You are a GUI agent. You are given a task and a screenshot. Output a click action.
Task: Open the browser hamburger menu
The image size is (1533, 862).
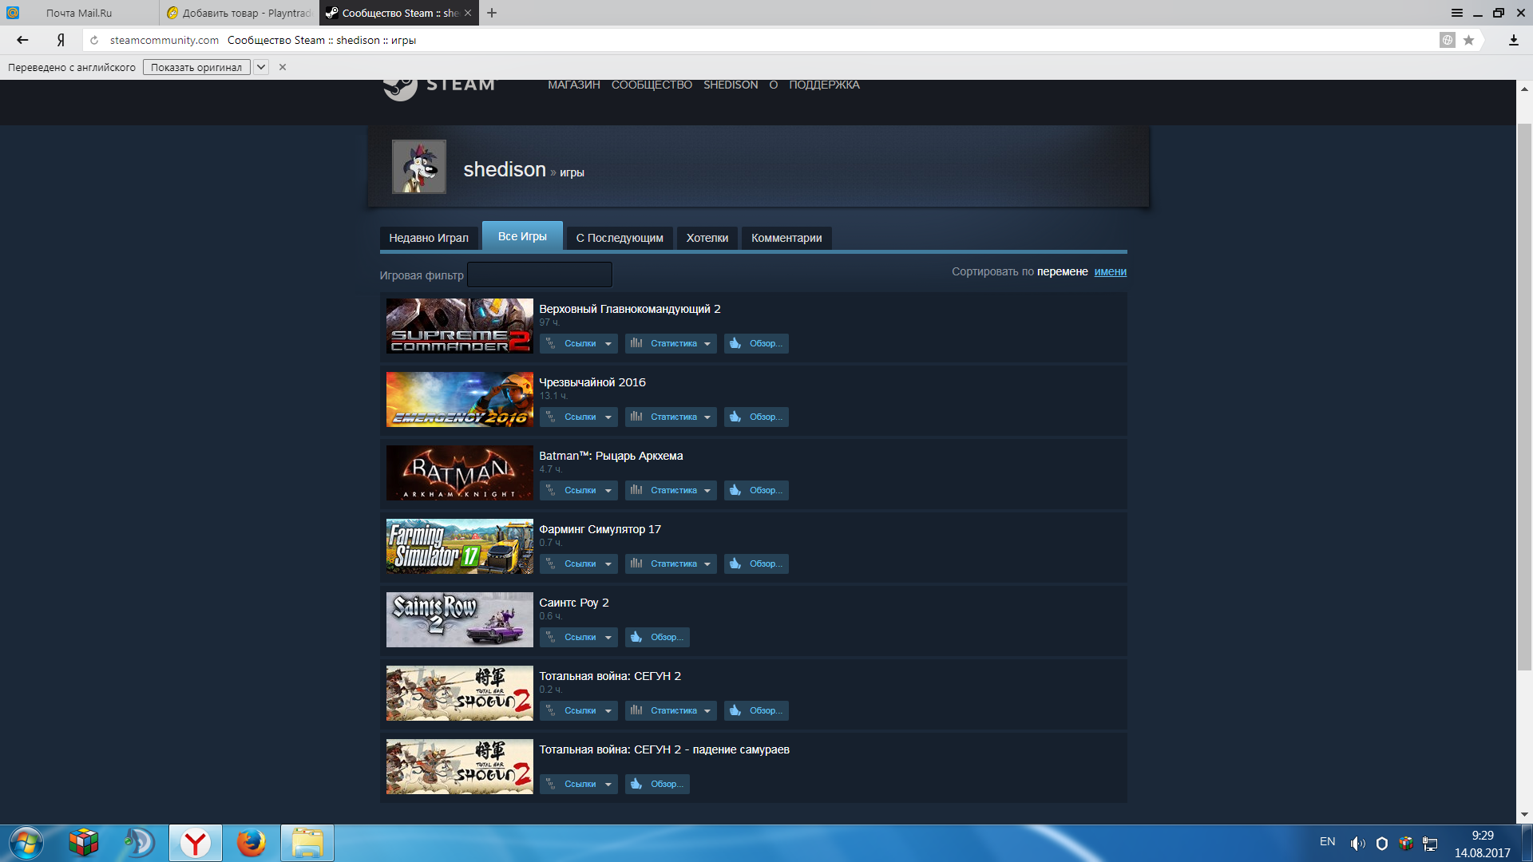tap(1456, 13)
